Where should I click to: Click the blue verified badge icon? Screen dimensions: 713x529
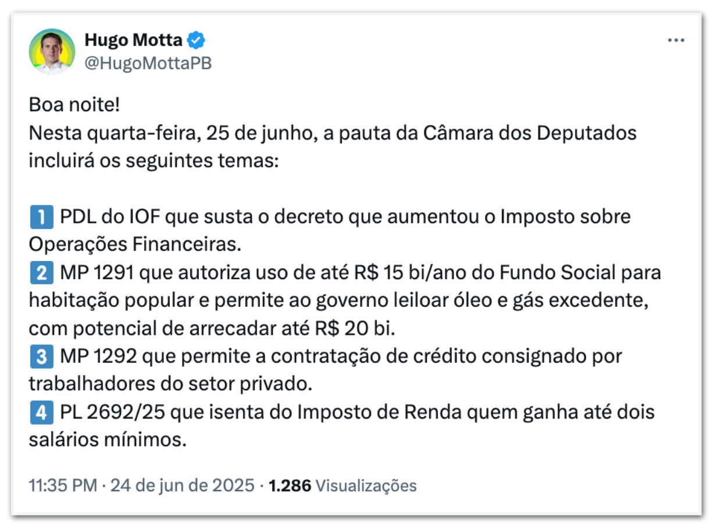[x=196, y=41]
